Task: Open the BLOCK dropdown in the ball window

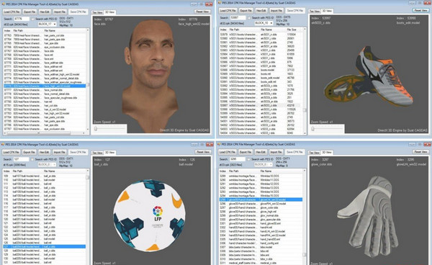Action: point(47,164)
